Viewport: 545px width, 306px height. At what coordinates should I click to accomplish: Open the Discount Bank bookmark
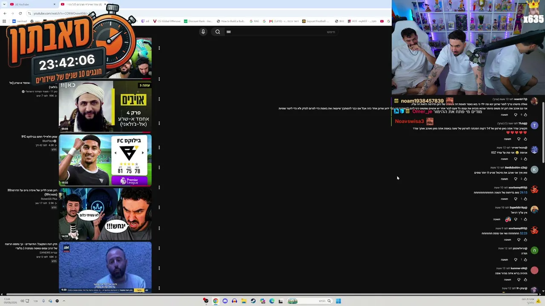tap(198, 21)
